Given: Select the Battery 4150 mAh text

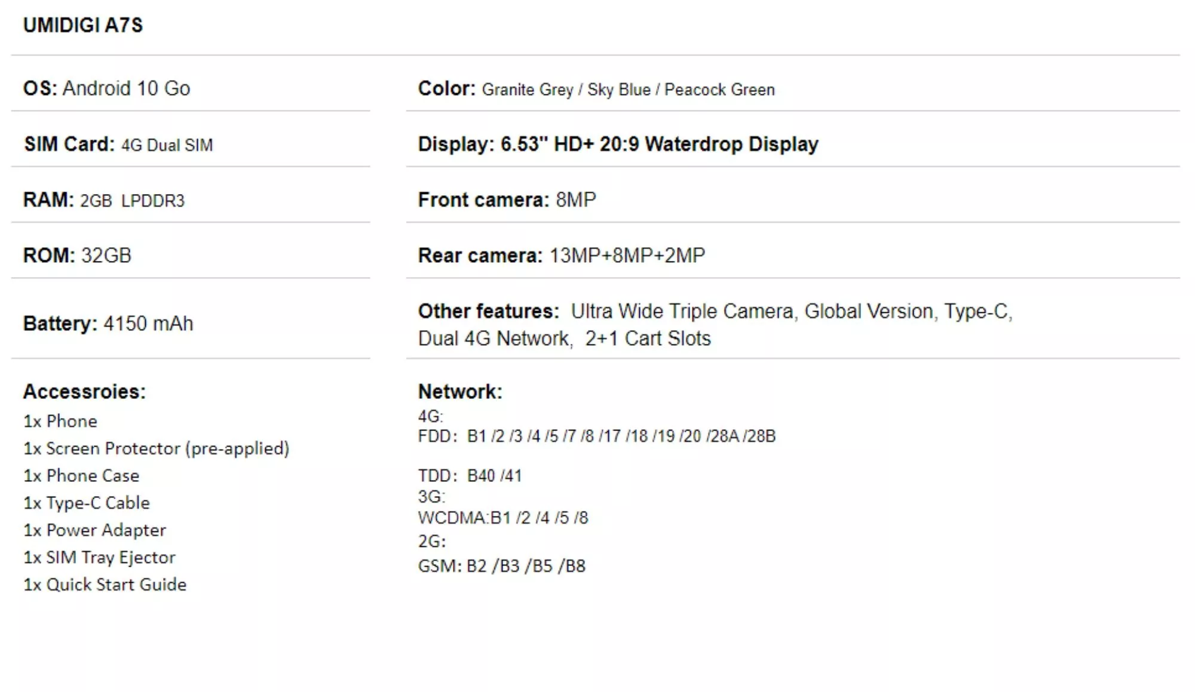Looking at the screenshot, I should (108, 324).
